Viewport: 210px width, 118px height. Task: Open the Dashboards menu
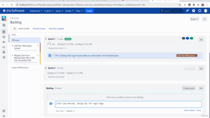[x=36, y=11]
